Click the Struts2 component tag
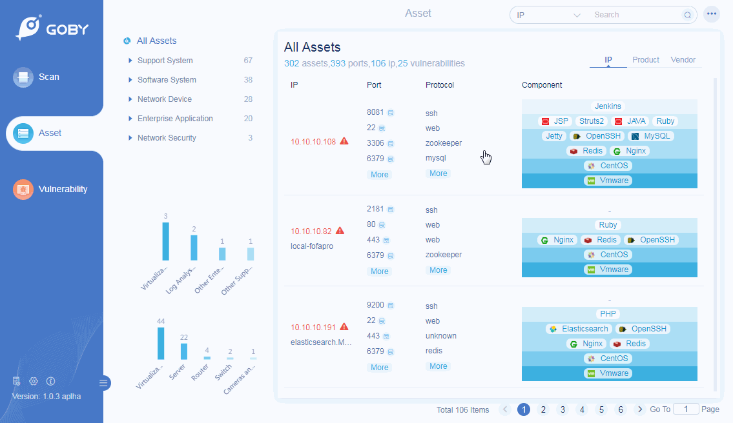This screenshot has height=423, width=733. 592,121
